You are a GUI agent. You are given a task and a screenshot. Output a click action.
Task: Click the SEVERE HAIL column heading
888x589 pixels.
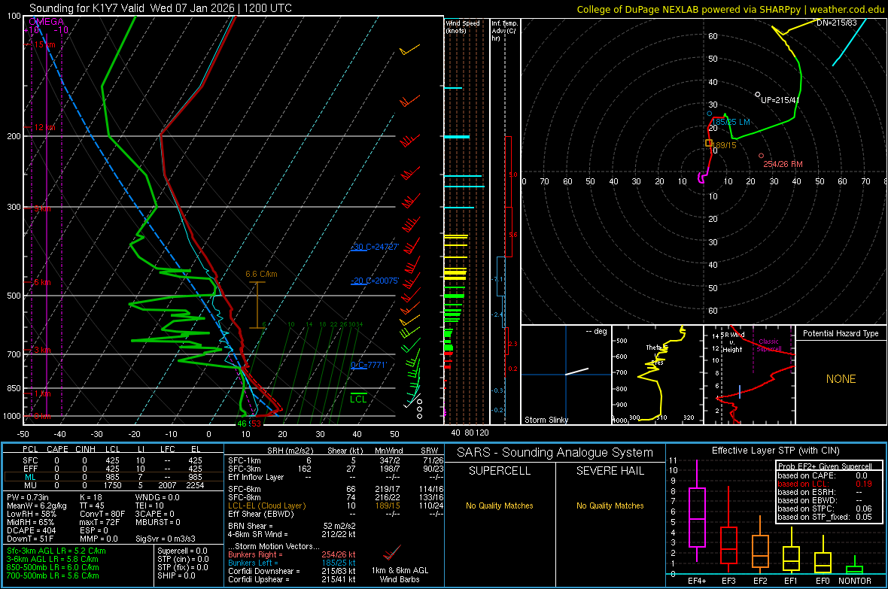[x=610, y=471]
